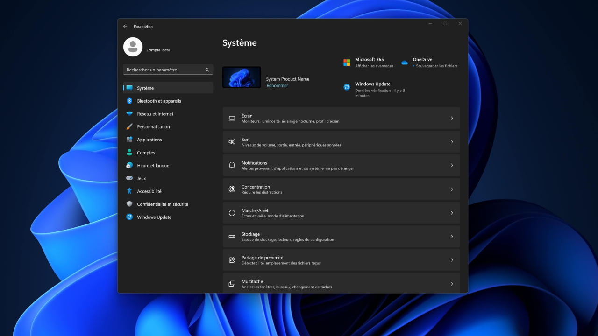Navigate to Comptes section
This screenshot has width=598, height=336.
pyautogui.click(x=168, y=153)
